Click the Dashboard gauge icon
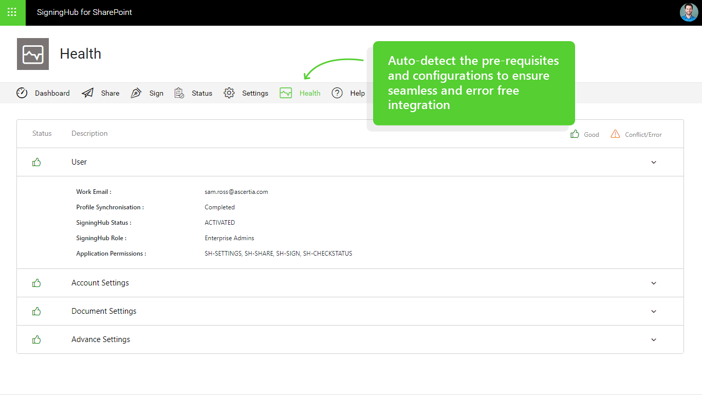This screenshot has height=395, width=702. tap(22, 93)
